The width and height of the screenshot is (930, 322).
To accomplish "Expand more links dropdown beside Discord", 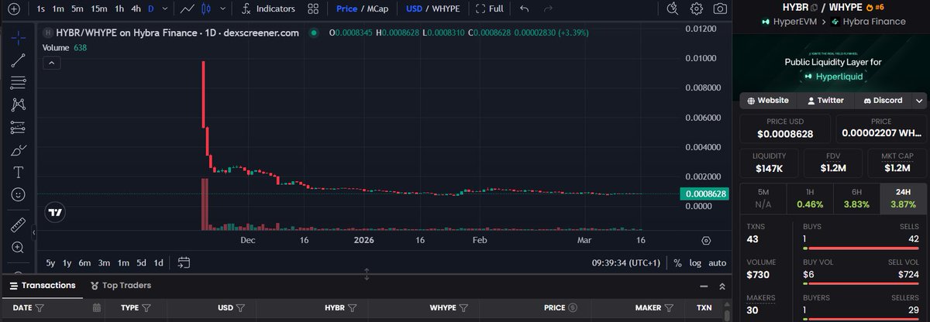I will (x=920, y=101).
